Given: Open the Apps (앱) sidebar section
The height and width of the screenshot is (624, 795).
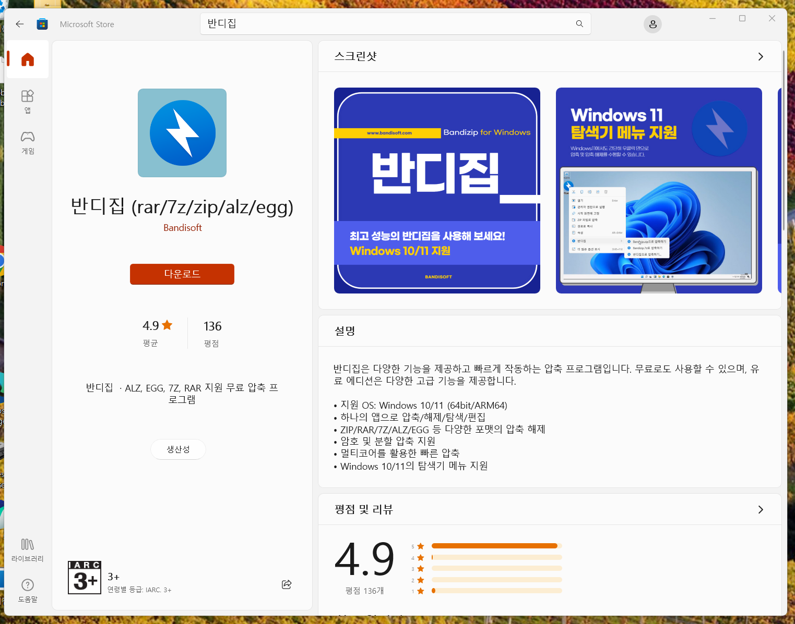Looking at the screenshot, I should (28, 102).
